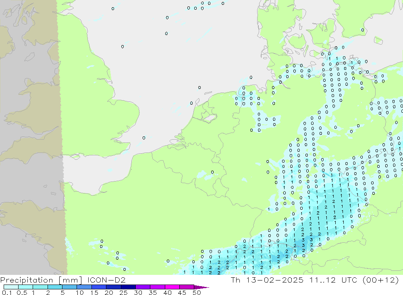Click the 25–30 mm navy legend box
The height and width of the screenshot is (295, 403).
pos(128,287)
